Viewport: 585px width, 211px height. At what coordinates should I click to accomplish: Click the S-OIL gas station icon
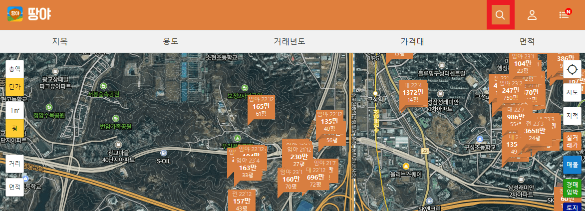coord(163,153)
